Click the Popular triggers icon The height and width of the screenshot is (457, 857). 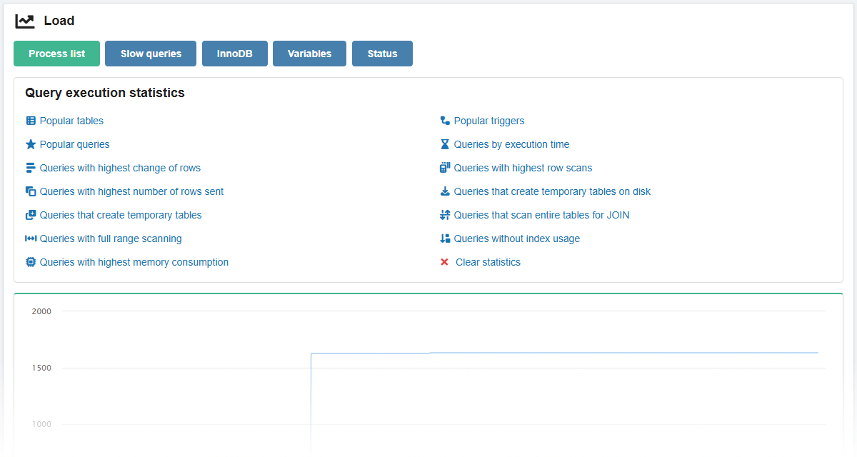(445, 121)
